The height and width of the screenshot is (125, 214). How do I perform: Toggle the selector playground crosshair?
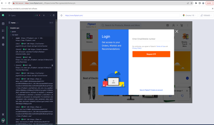pyautogui.click(x=62, y=15)
